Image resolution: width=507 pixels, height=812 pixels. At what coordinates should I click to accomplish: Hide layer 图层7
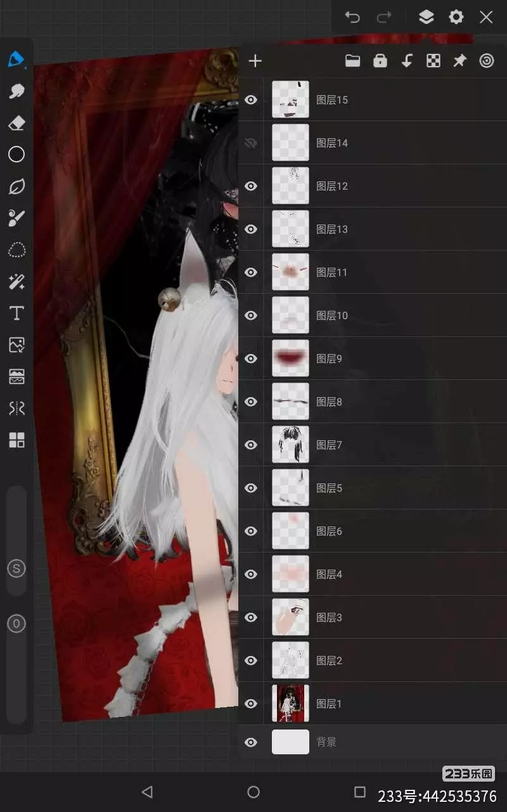(252, 445)
